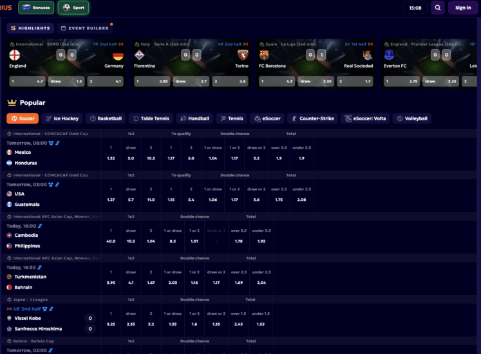Select the Soccer sport filter
This screenshot has width=481, height=354.
click(23, 118)
